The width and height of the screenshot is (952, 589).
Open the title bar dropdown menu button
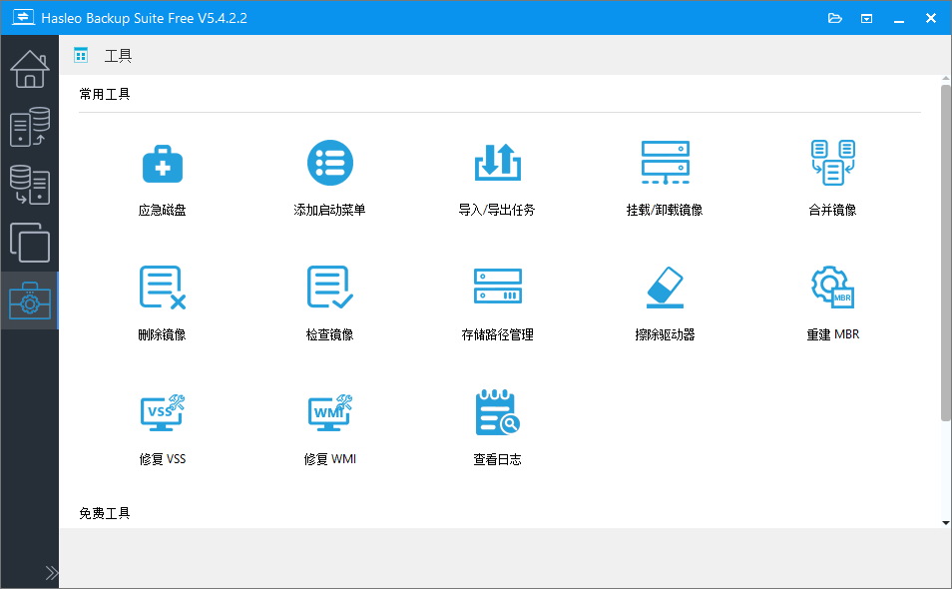[x=867, y=18]
